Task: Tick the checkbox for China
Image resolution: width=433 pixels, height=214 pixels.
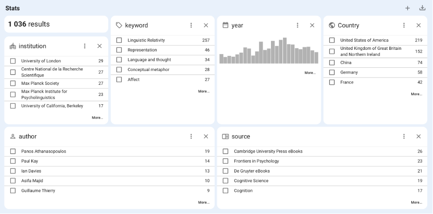Action: tap(332, 63)
